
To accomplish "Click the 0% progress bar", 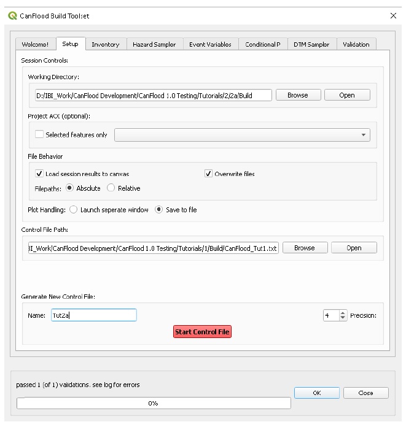I will [154, 403].
